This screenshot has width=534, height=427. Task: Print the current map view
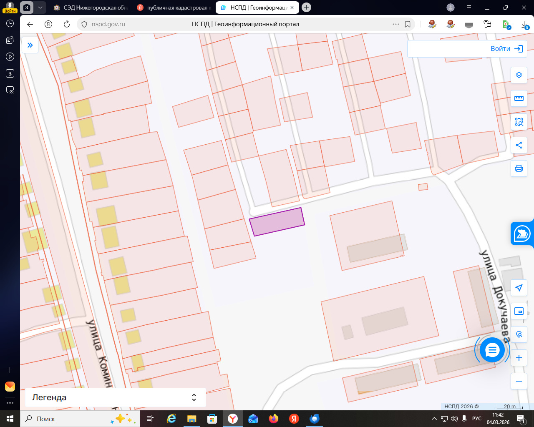pos(519,168)
